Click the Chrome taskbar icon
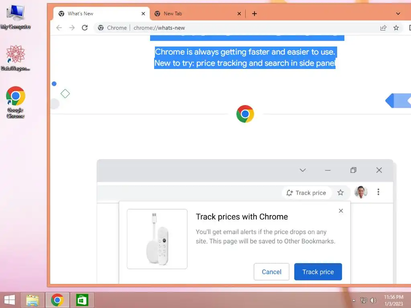 (x=57, y=300)
